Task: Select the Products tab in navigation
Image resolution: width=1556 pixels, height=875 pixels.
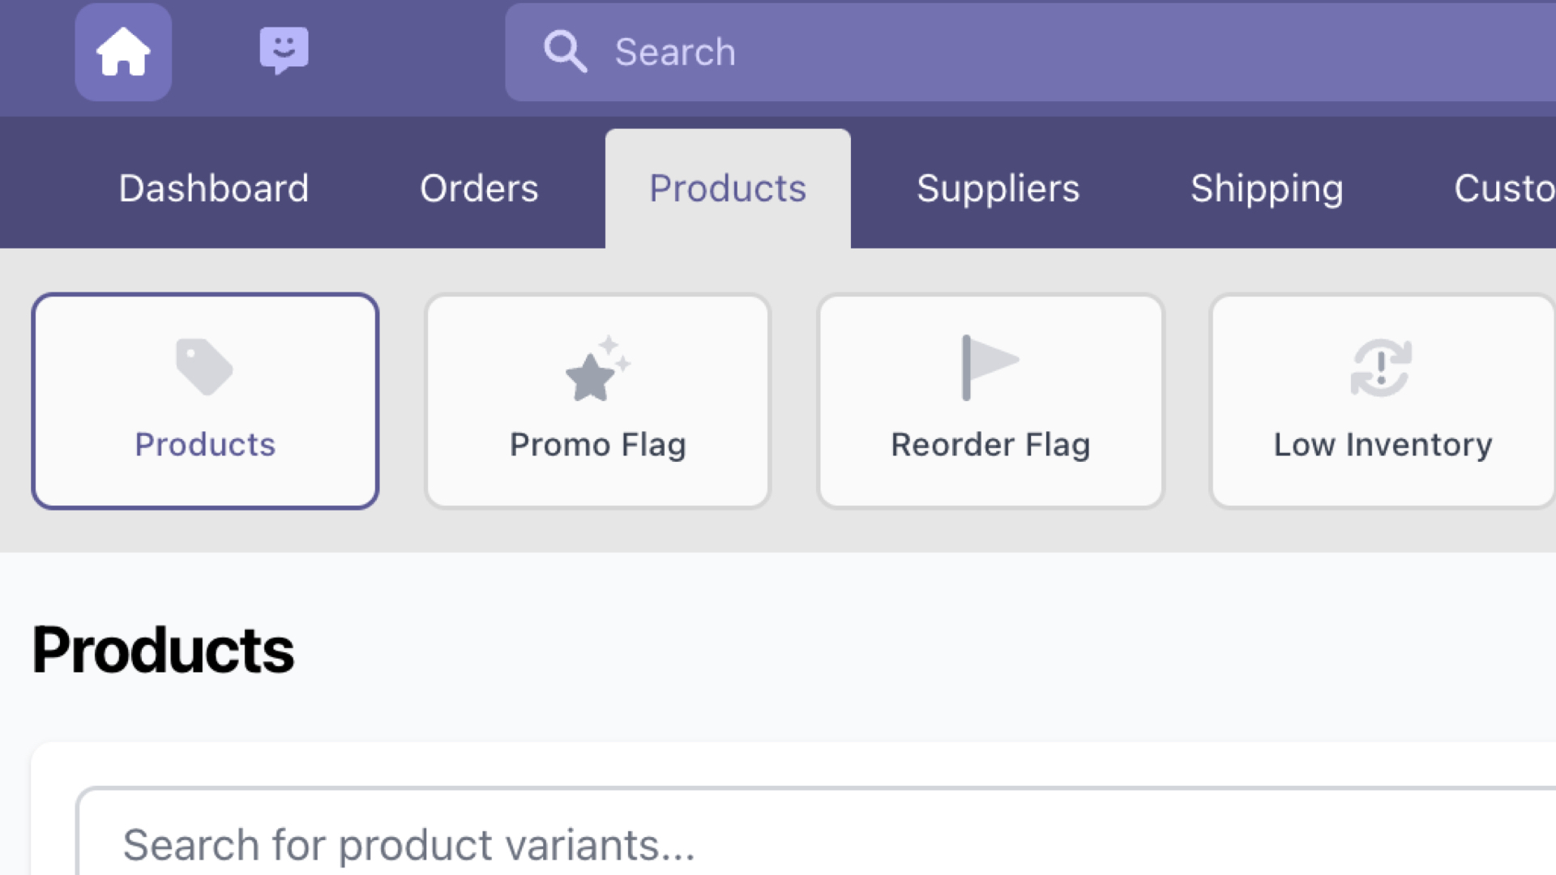Action: pyautogui.click(x=728, y=188)
